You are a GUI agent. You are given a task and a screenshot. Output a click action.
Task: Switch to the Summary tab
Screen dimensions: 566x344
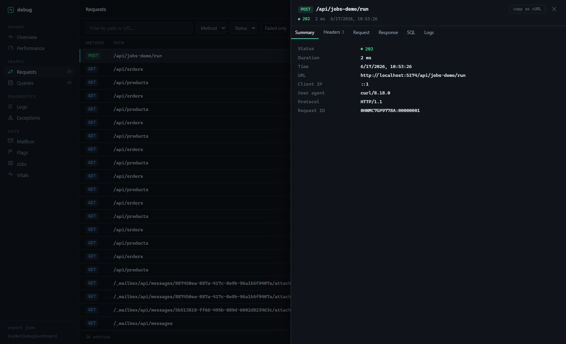tap(304, 32)
